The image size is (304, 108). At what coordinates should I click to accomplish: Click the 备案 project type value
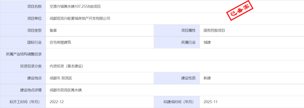53,30
